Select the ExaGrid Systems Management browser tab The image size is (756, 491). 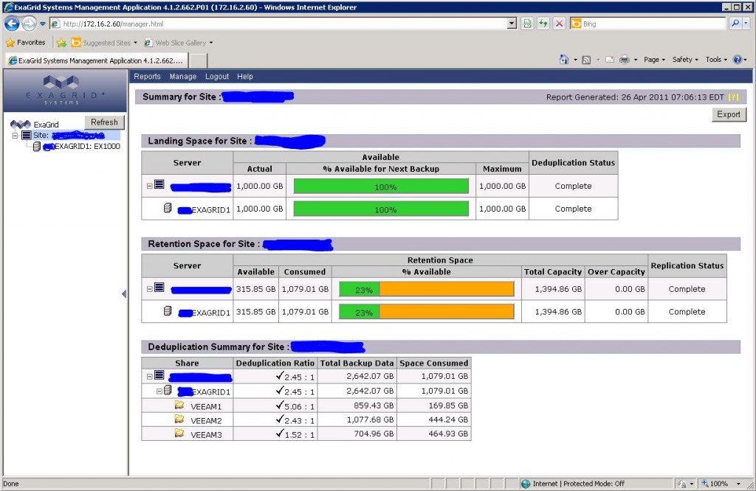(x=96, y=60)
